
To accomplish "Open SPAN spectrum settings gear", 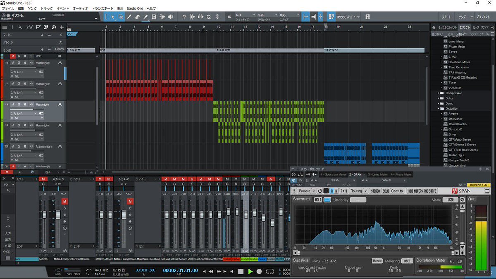I will [x=462, y=200].
